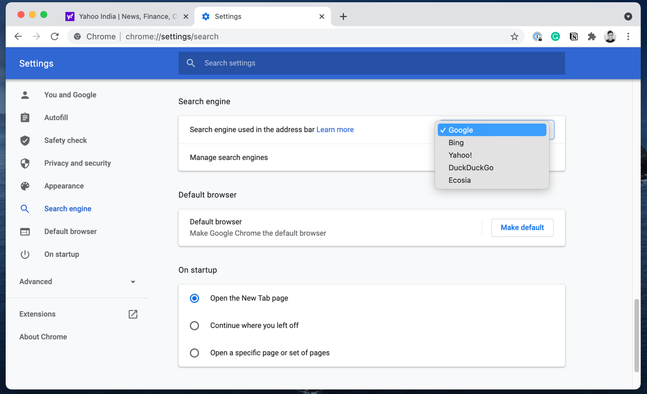Choose Yahoo! from the search engine list

[x=492, y=155]
